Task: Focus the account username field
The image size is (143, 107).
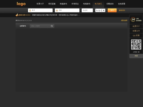Action: tap(40, 10)
